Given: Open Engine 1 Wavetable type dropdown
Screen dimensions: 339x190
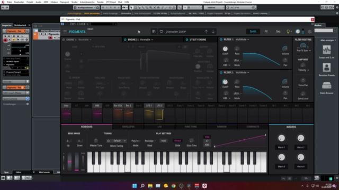Looking at the screenshot, I should point(85,40).
